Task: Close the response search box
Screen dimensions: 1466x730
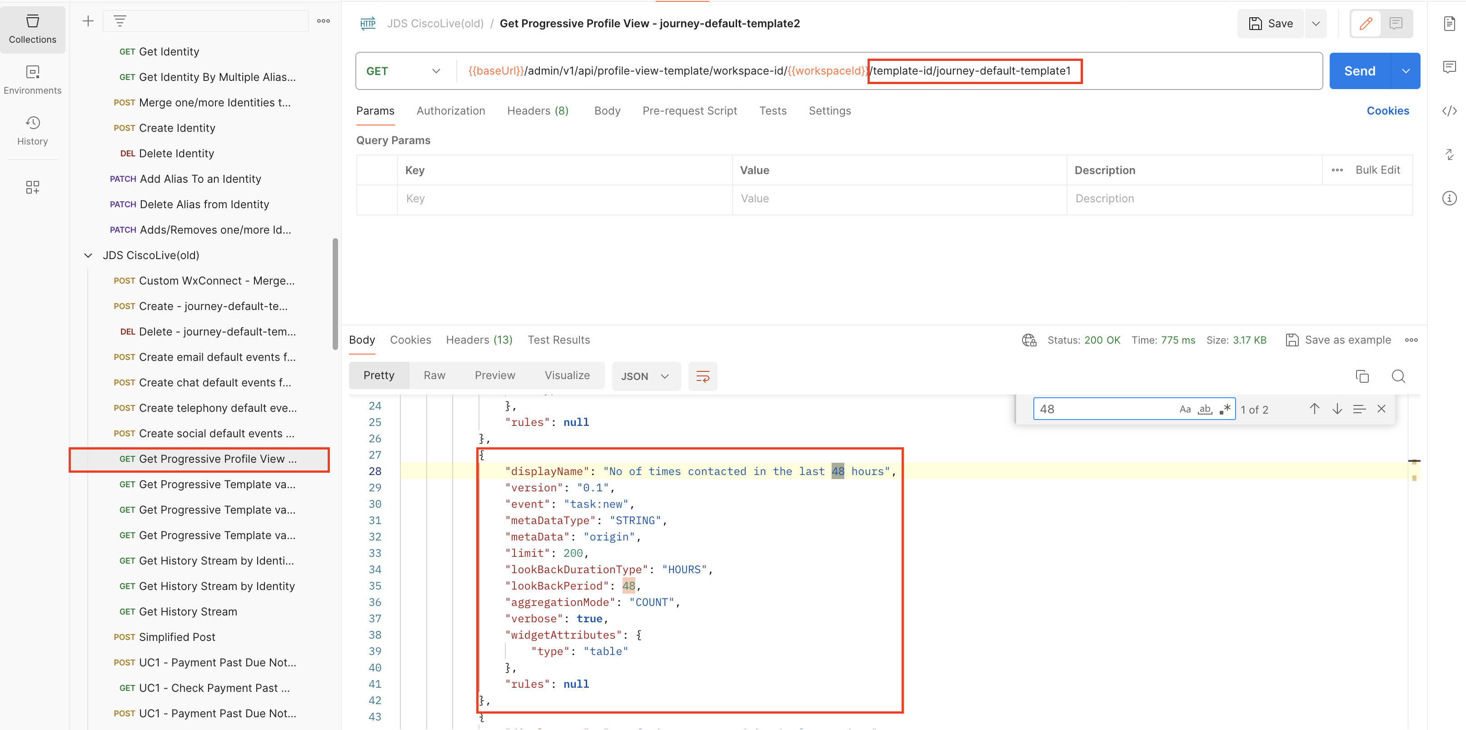Action: coord(1381,409)
